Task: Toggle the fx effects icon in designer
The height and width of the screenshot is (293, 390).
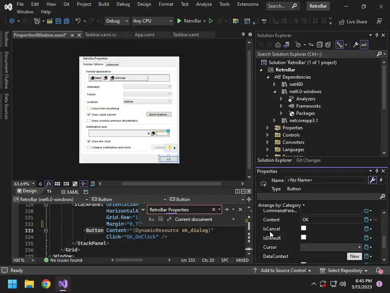Action: click(x=48, y=184)
